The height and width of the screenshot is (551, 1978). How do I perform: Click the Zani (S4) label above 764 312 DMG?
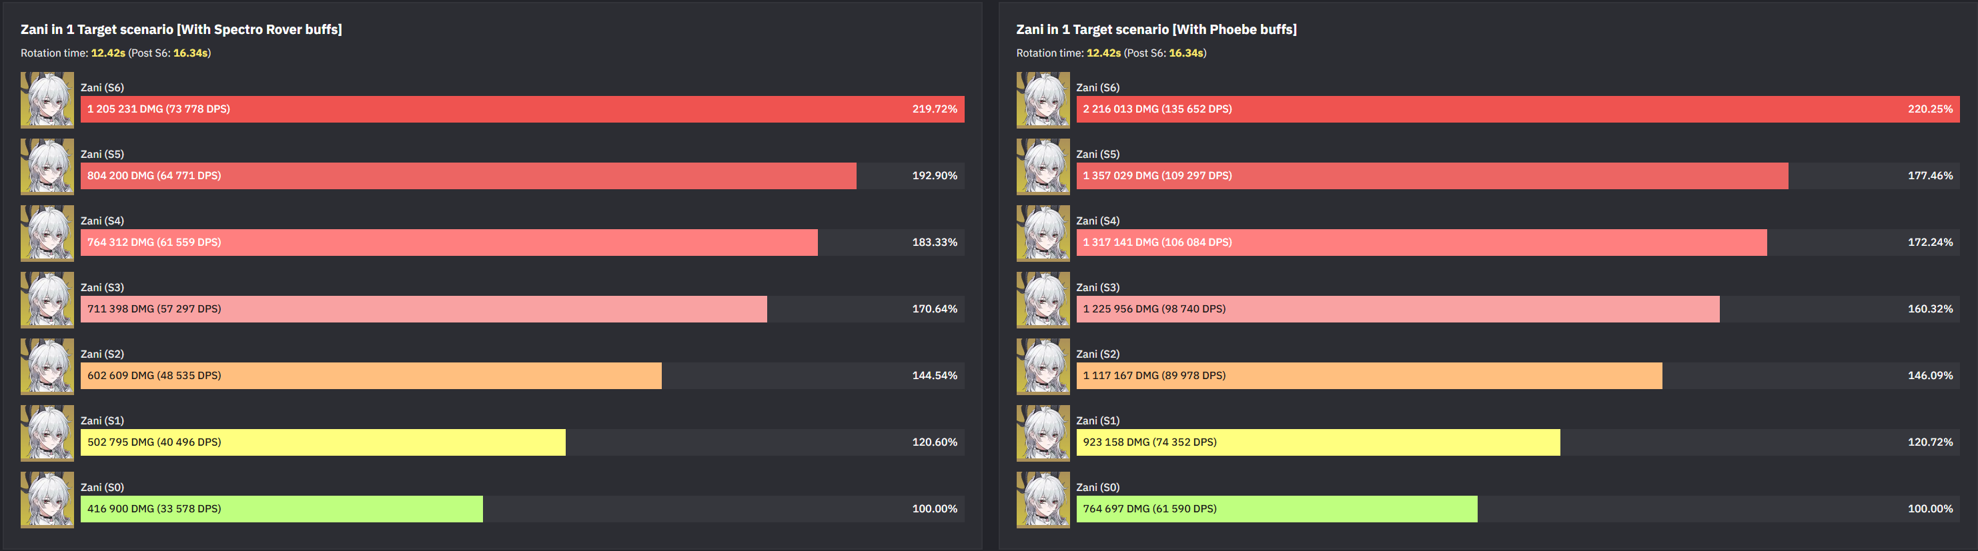coord(102,221)
